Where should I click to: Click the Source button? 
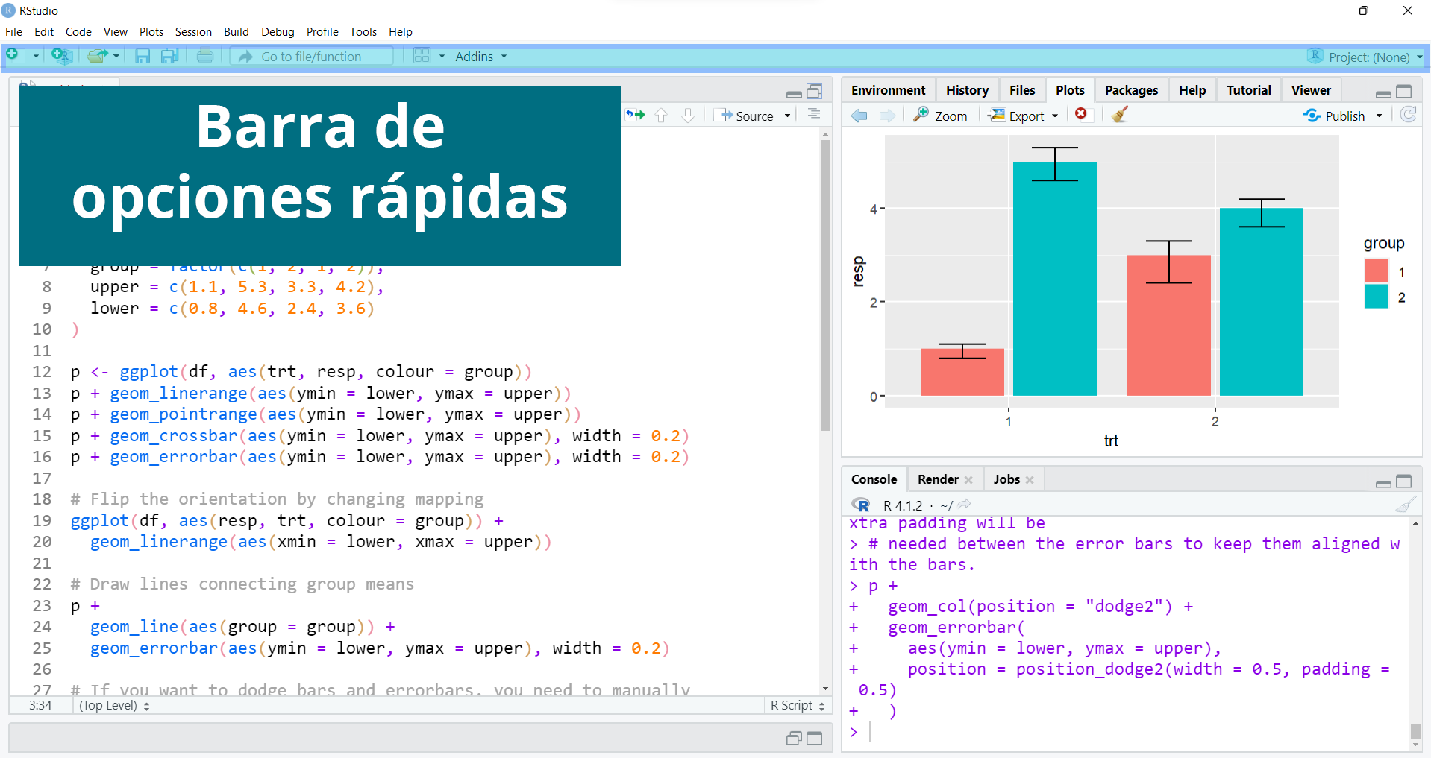(744, 116)
